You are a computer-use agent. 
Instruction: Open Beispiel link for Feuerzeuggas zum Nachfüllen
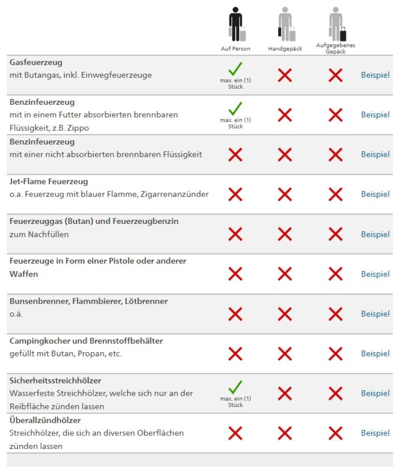tap(375, 234)
